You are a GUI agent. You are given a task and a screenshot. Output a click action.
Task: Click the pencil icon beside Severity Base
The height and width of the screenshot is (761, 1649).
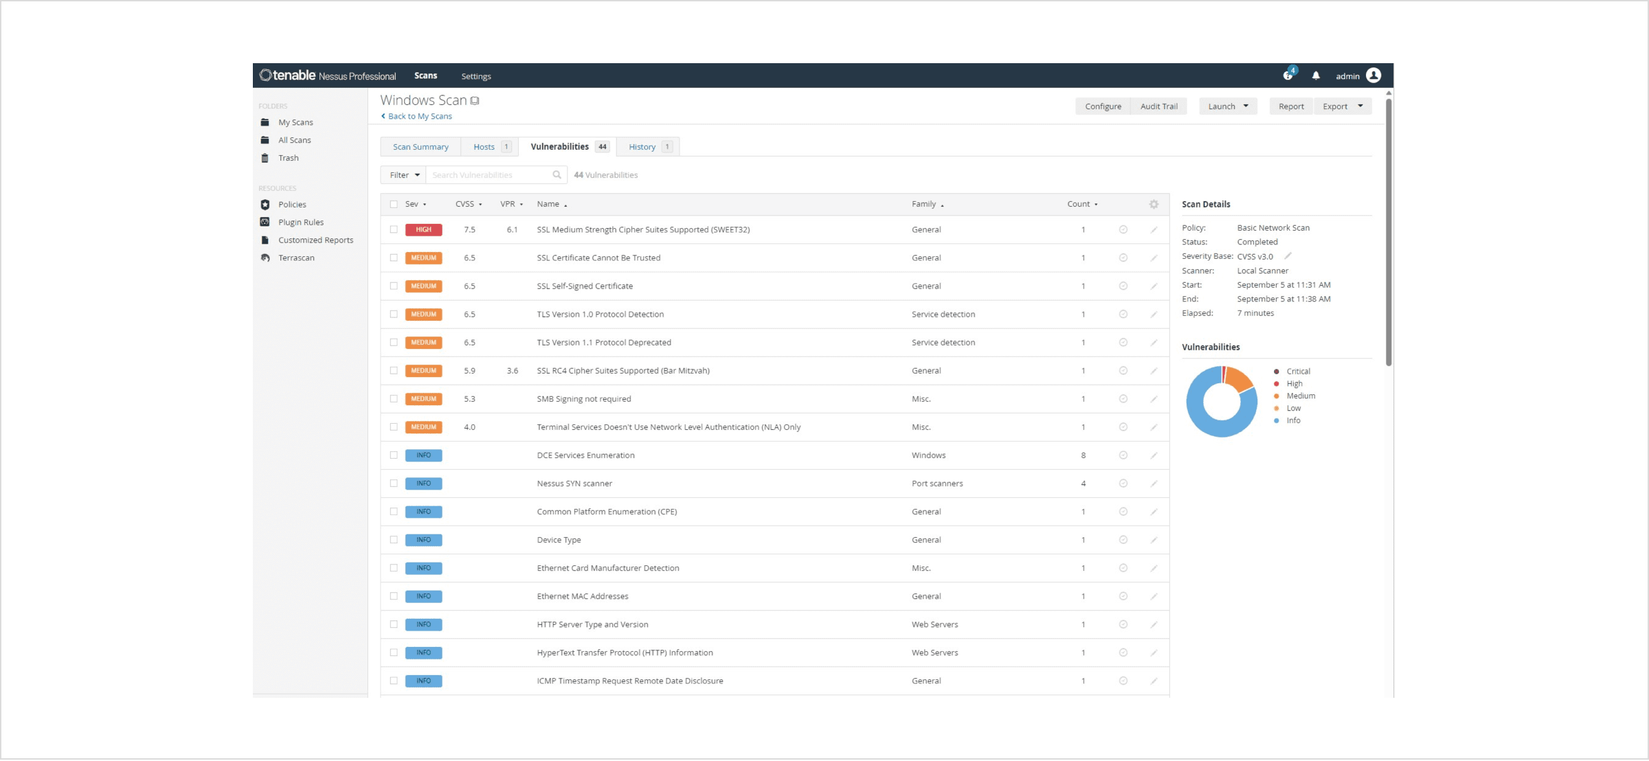click(1288, 256)
